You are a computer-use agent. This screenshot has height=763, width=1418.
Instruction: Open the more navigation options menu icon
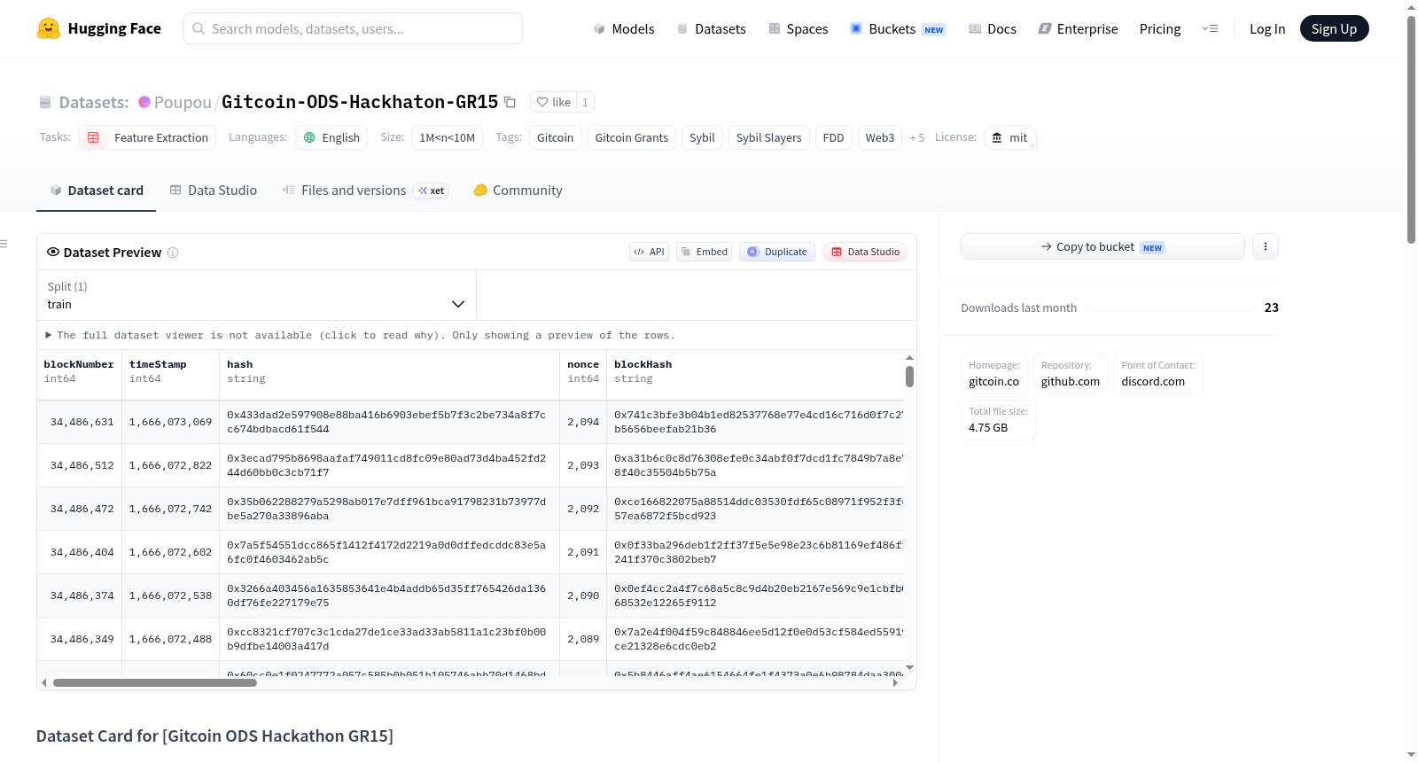point(1210,28)
